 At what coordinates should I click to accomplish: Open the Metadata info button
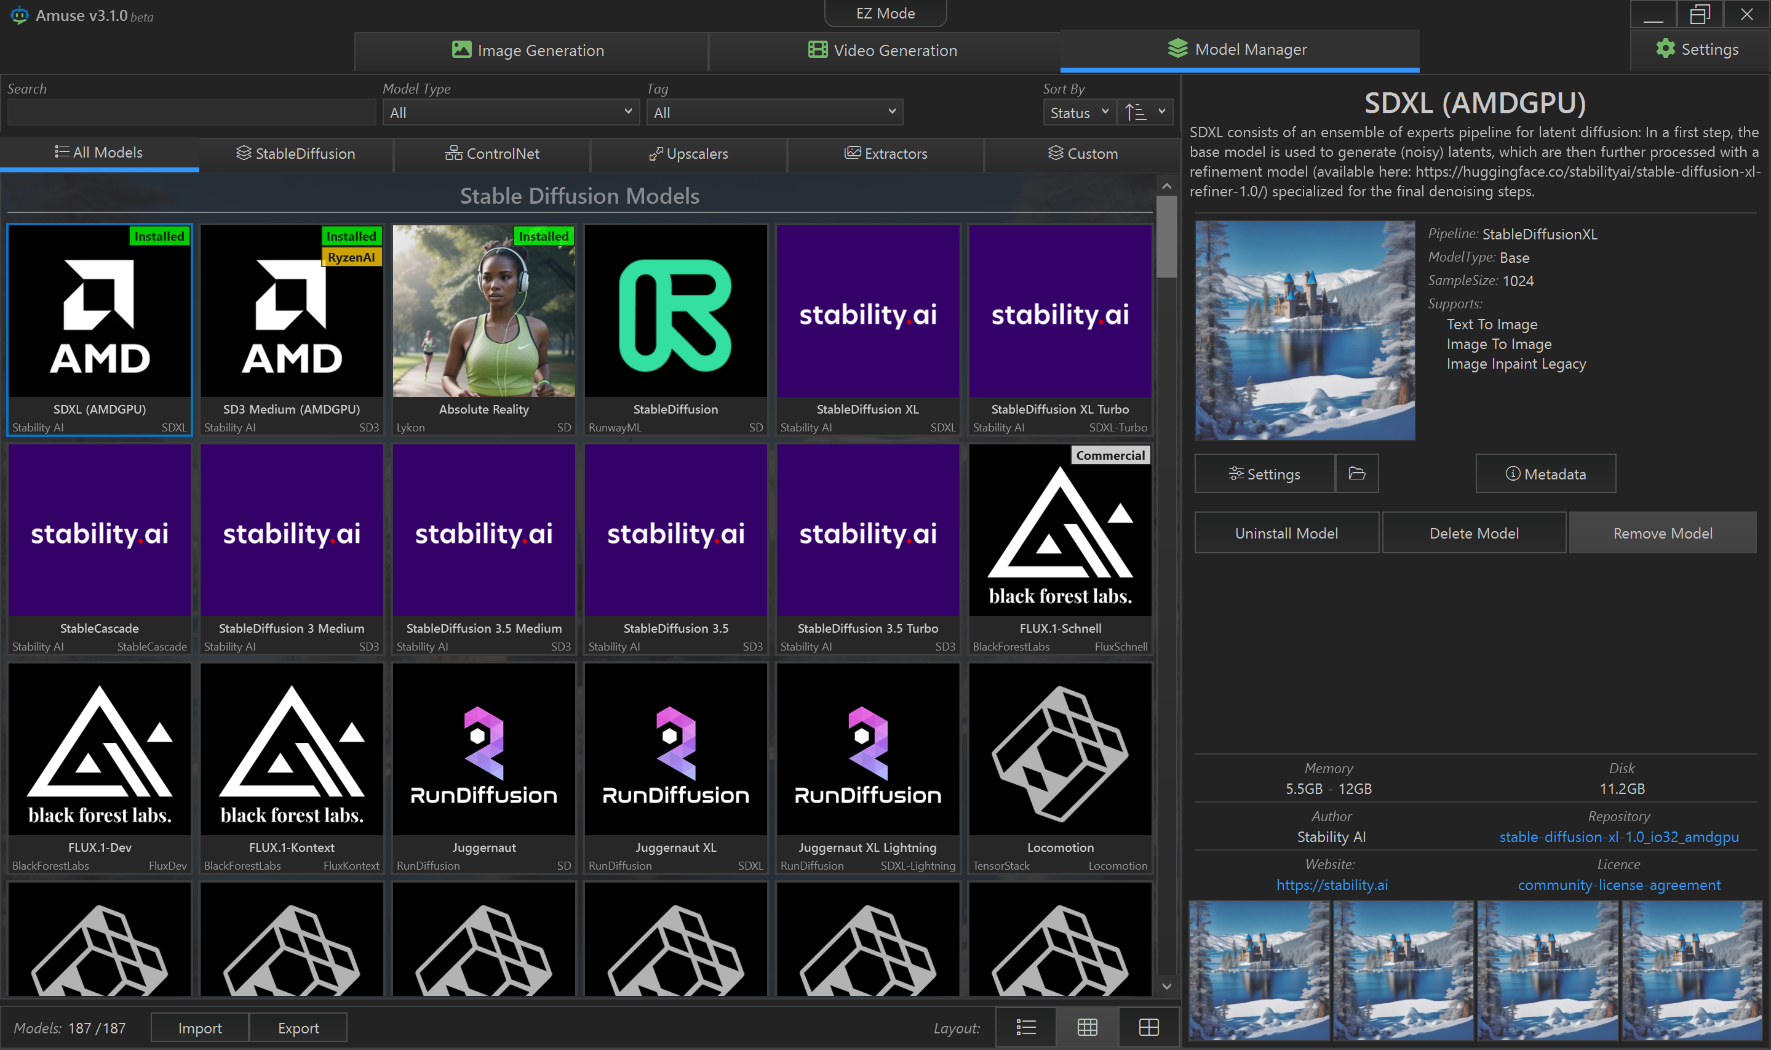coord(1545,473)
